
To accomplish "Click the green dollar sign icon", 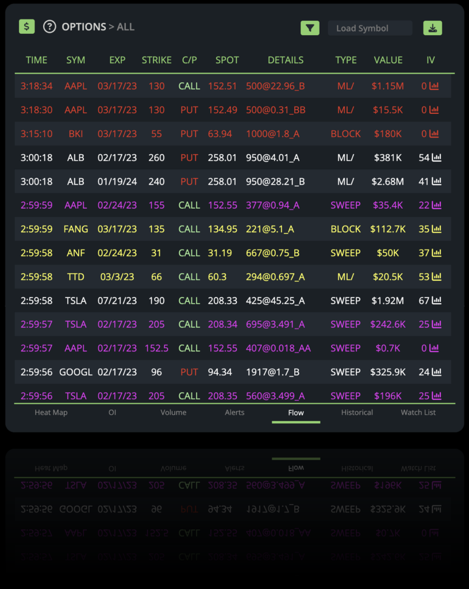I will click(x=26, y=26).
